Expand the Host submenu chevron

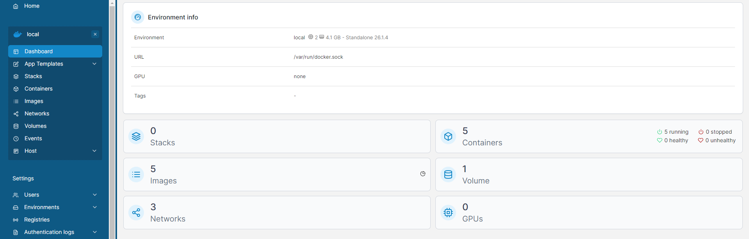pyautogui.click(x=94, y=151)
